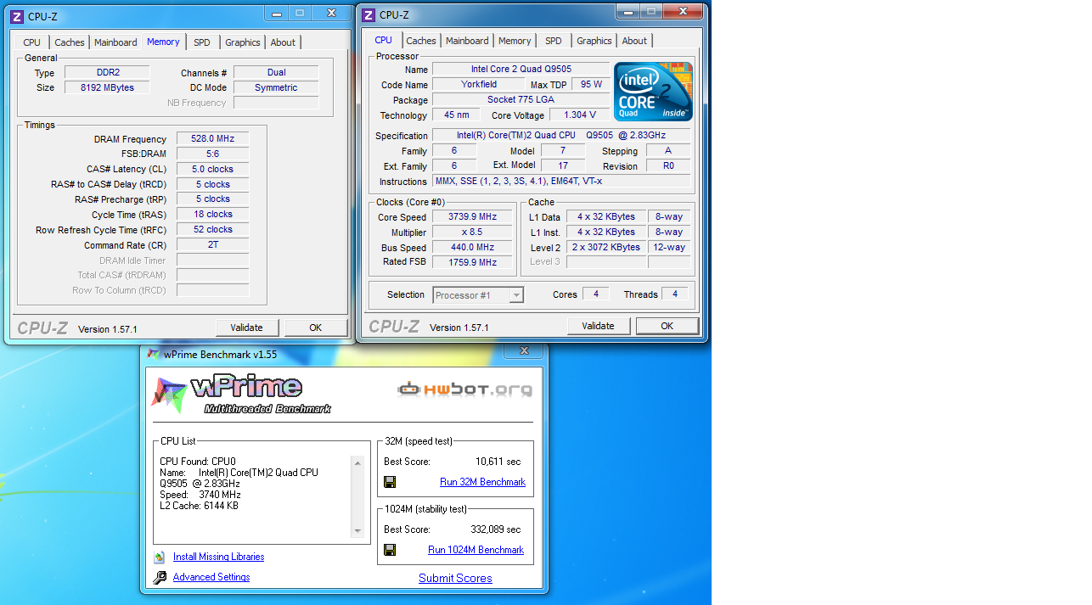This screenshot has height=605, width=1092.
Task: Run the 32M Benchmark
Action: point(482,482)
